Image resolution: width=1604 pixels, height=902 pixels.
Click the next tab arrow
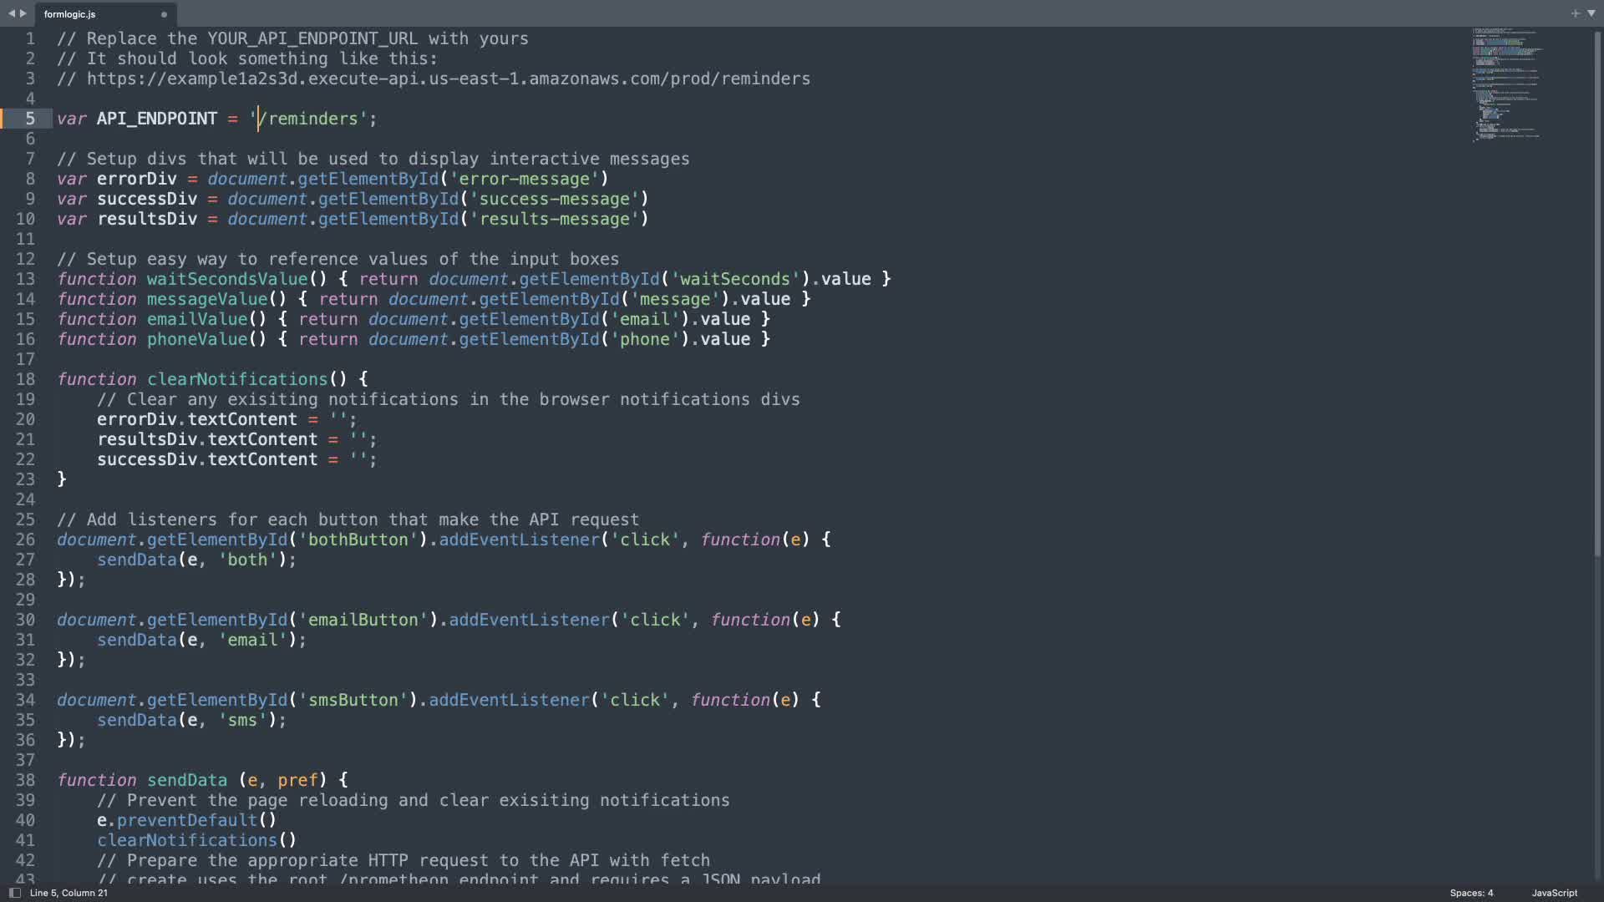[23, 13]
